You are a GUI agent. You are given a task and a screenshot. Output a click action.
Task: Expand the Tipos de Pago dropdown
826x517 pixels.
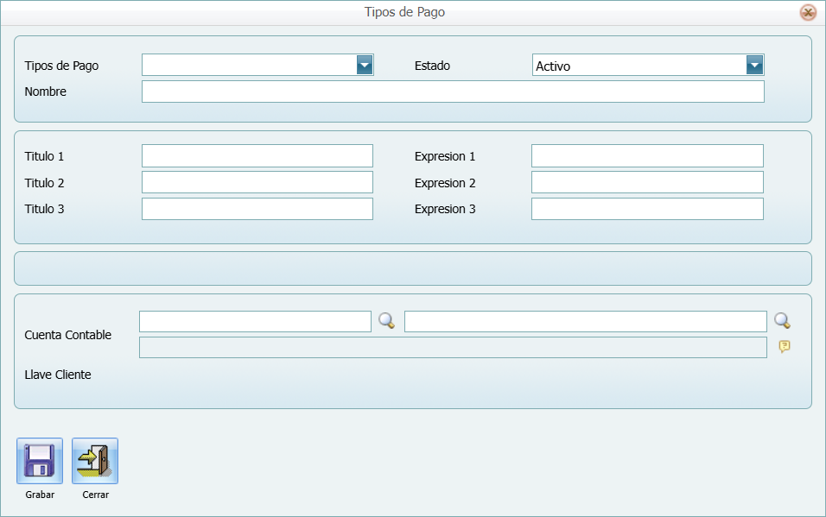tap(364, 66)
